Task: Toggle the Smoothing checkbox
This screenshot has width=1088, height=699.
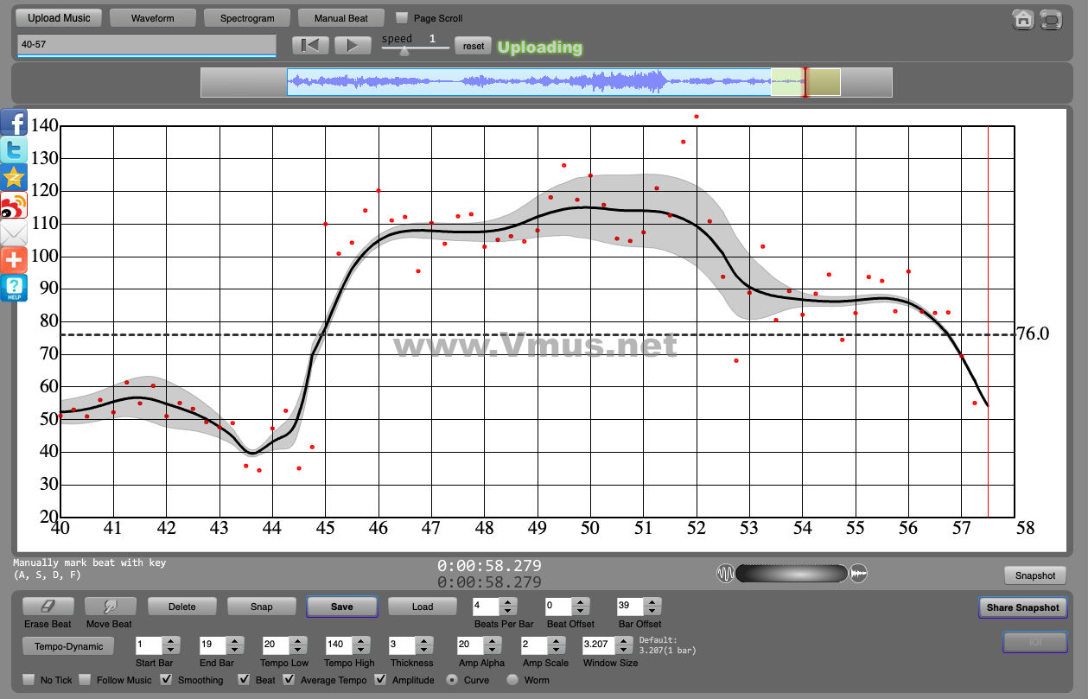Action: coord(167,680)
